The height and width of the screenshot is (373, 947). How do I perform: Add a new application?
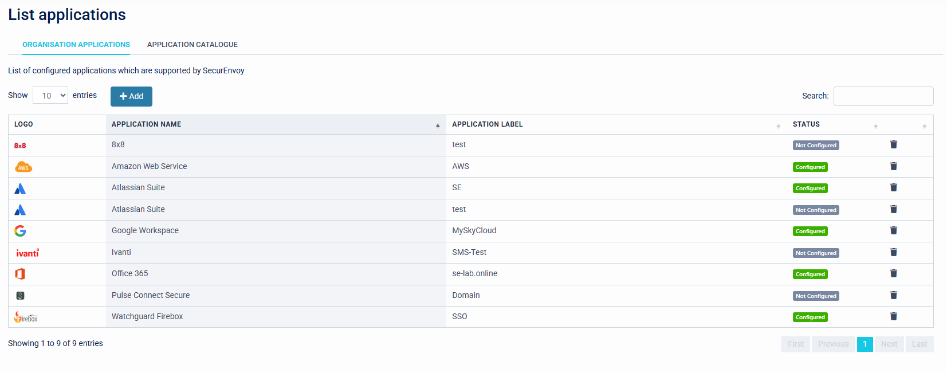coord(131,96)
